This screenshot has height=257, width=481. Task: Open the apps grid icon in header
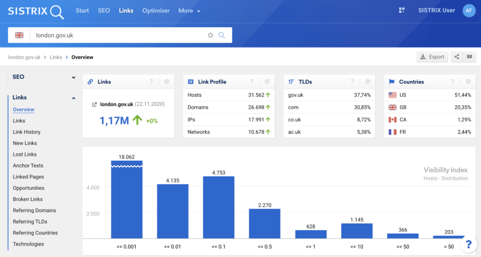[402, 10]
